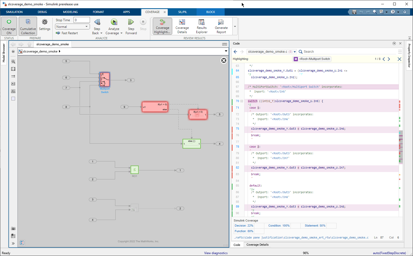Click the screenshot camera icon
The height and width of the screenshot is (256, 413).
13,228
